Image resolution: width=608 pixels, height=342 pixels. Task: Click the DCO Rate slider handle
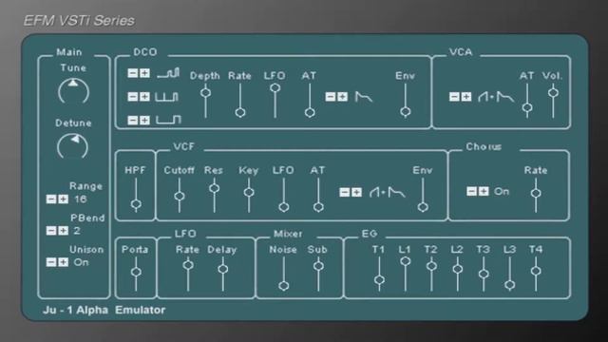click(240, 112)
